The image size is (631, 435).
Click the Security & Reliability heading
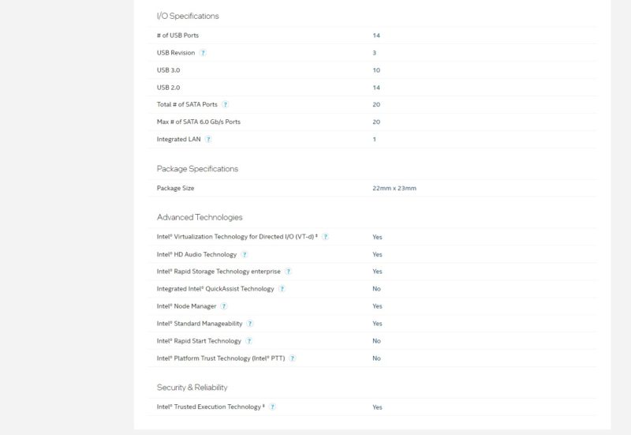[x=192, y=388]
